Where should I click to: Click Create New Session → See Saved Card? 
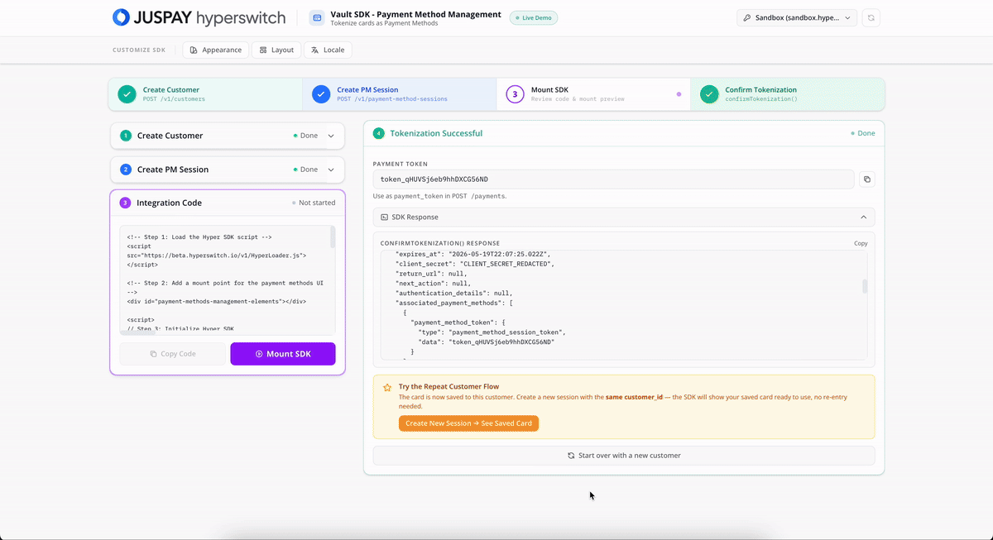[468, 423]
